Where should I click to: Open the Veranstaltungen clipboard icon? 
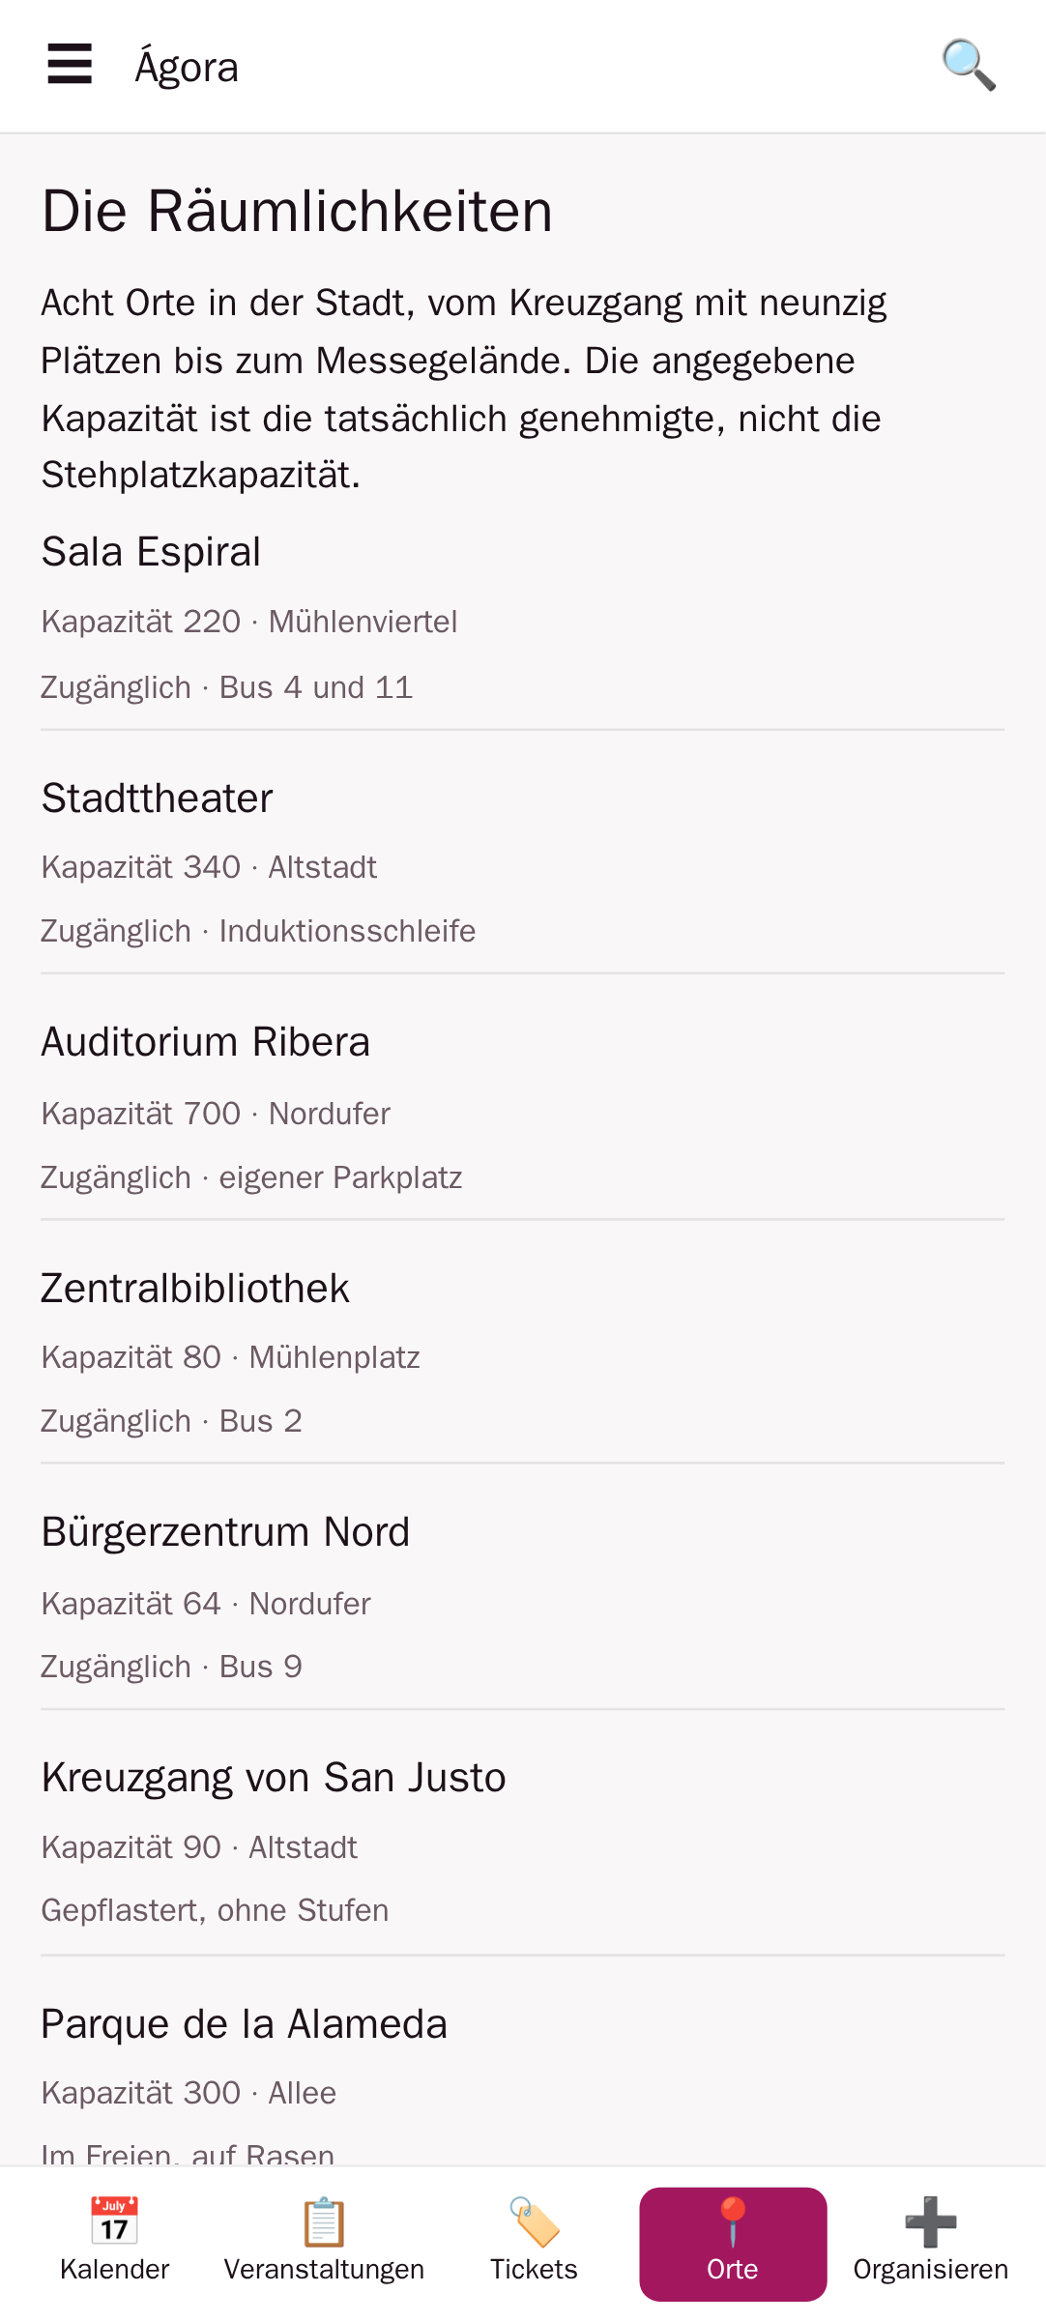point(324,2220)
